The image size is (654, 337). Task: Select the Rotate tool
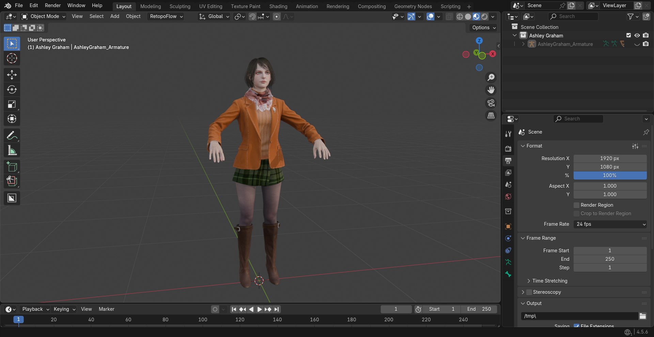click(x=12, y=89)
